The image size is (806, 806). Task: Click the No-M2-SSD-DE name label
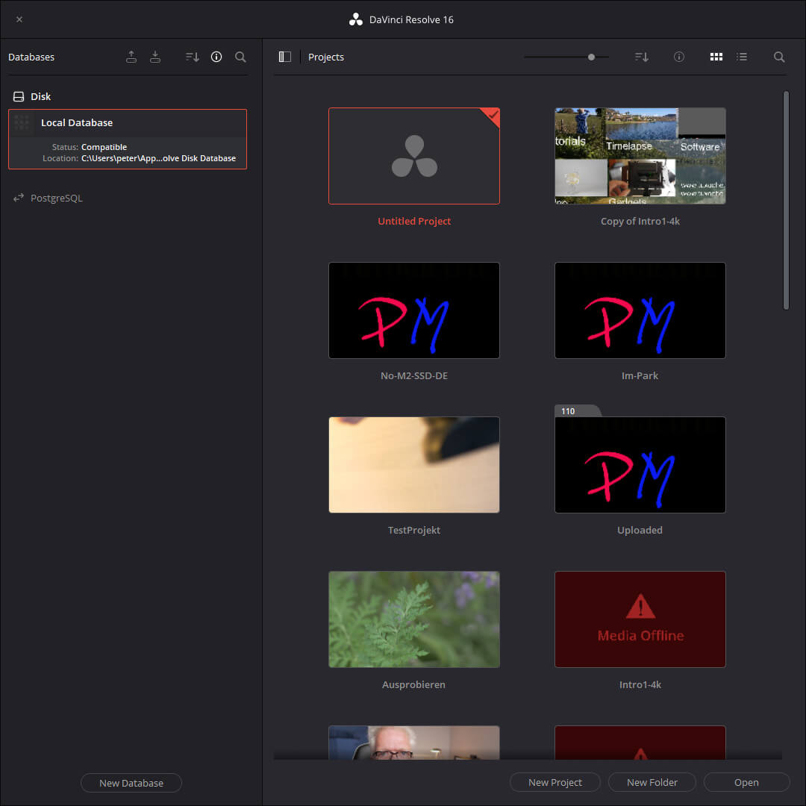[x=413, y=375]
